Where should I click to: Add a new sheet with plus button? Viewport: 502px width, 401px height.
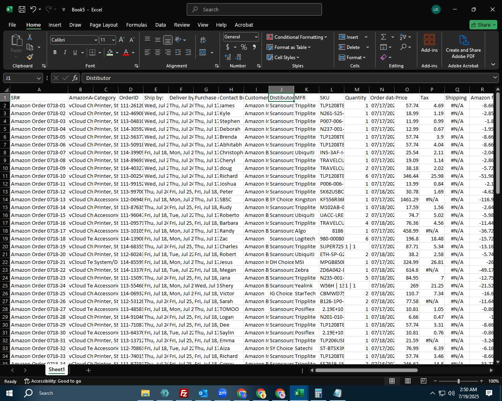tap(88, 370)
